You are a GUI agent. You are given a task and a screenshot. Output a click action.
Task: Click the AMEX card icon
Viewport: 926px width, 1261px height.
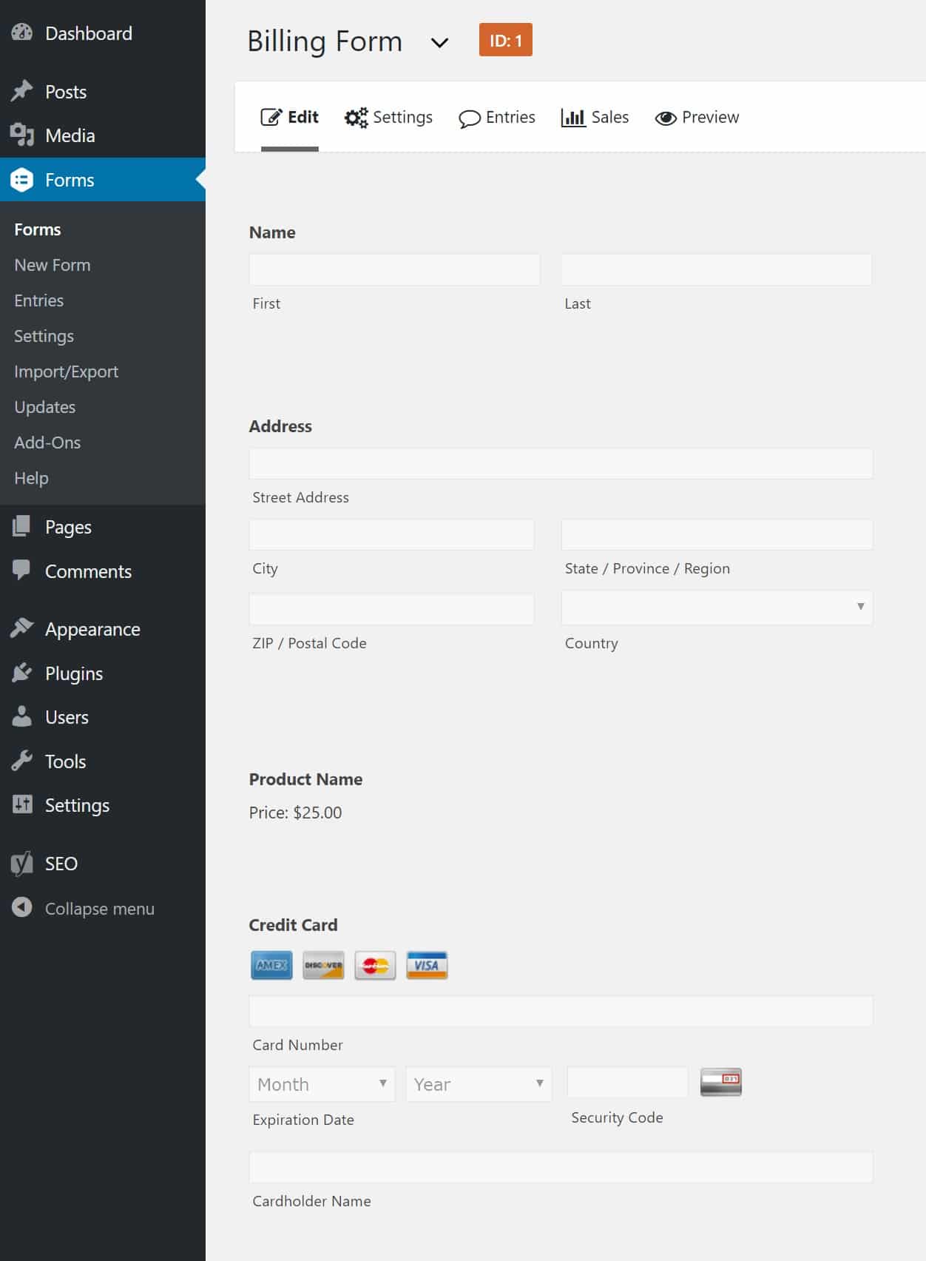pyautogui.click(x=271, y=965)
